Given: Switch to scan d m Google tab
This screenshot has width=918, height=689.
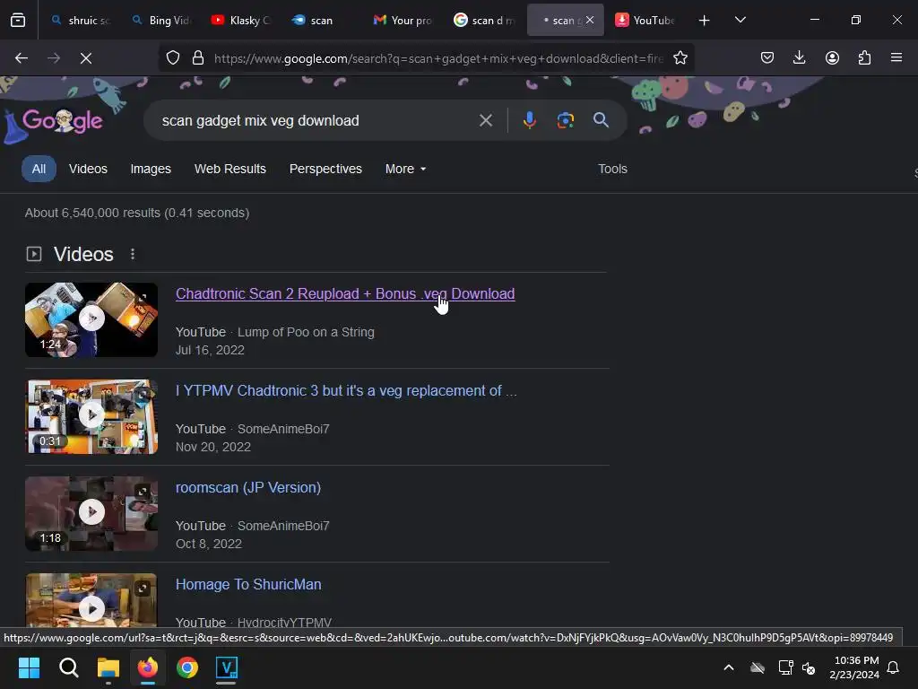Looking at the screenshot, I should [x=483, y=20].
